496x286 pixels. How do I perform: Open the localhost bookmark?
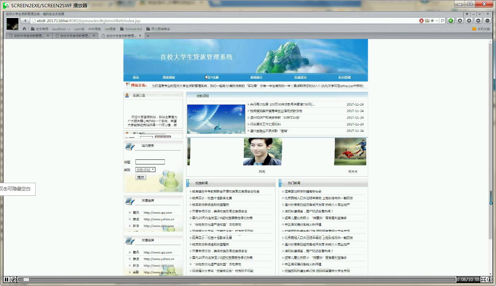click(61, 29)
